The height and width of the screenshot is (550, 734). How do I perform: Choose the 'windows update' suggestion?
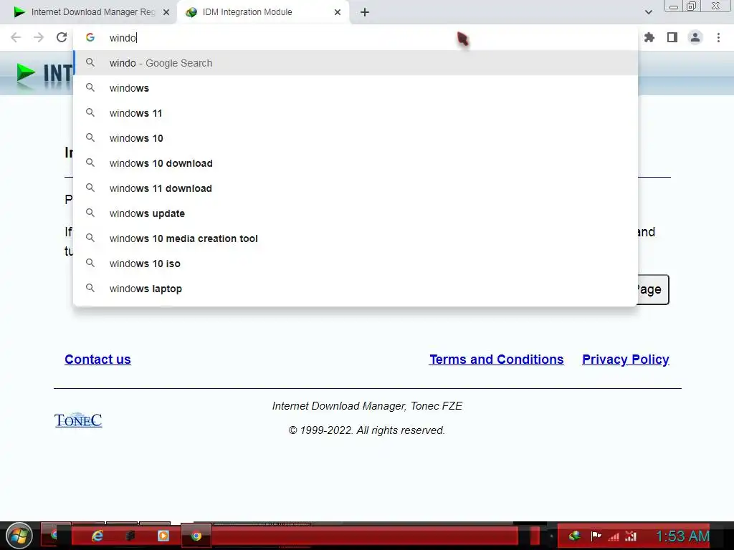click(x=356, y=213)
